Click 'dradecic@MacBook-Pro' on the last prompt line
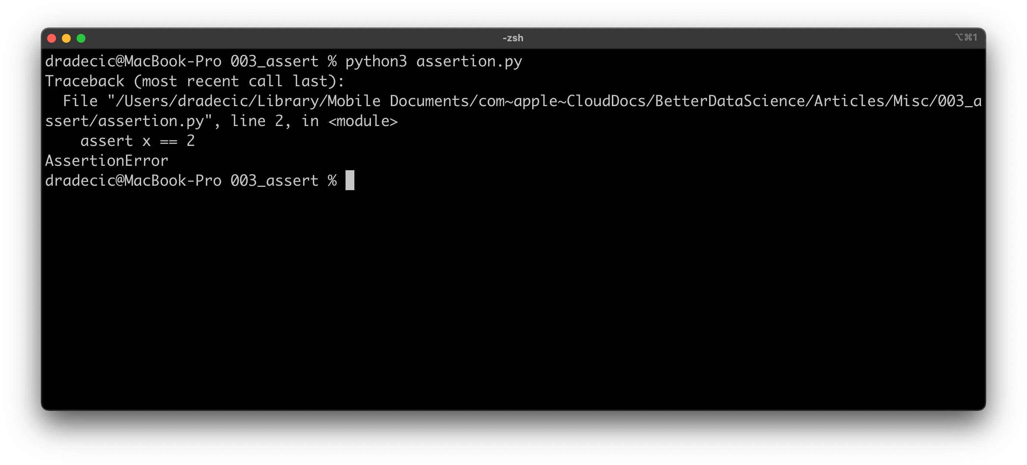 133,181
